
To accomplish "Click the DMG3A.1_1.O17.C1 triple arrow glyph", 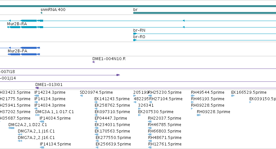I will point(38,115).
